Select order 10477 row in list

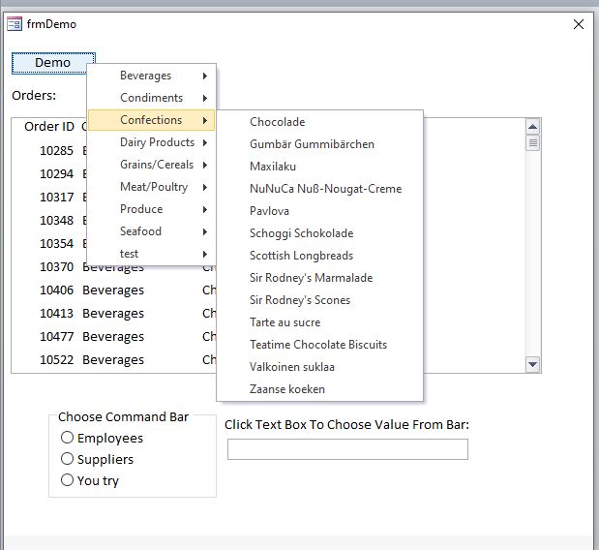point(56,337)
